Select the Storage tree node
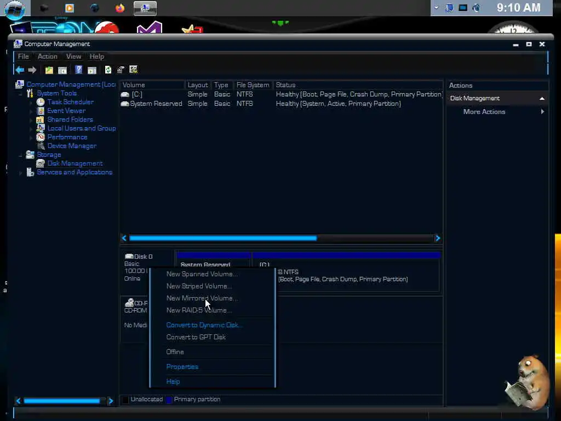 point(49,155)
